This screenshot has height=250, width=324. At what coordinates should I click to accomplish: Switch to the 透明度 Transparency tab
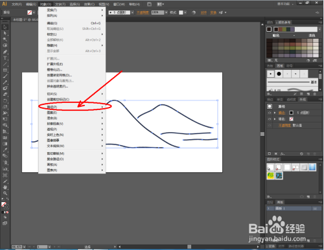pyautogui.click(x=291, y=100)
